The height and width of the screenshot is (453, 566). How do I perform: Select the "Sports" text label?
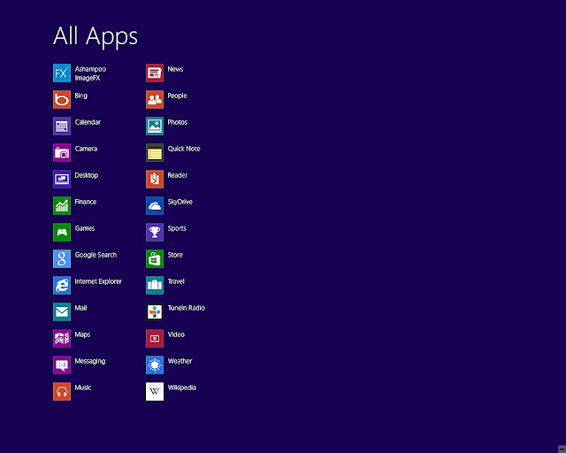(177, 228)
